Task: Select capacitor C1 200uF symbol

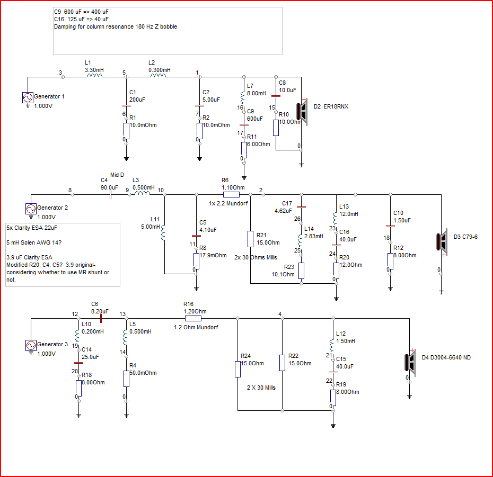Action: (x=126, y=105)
